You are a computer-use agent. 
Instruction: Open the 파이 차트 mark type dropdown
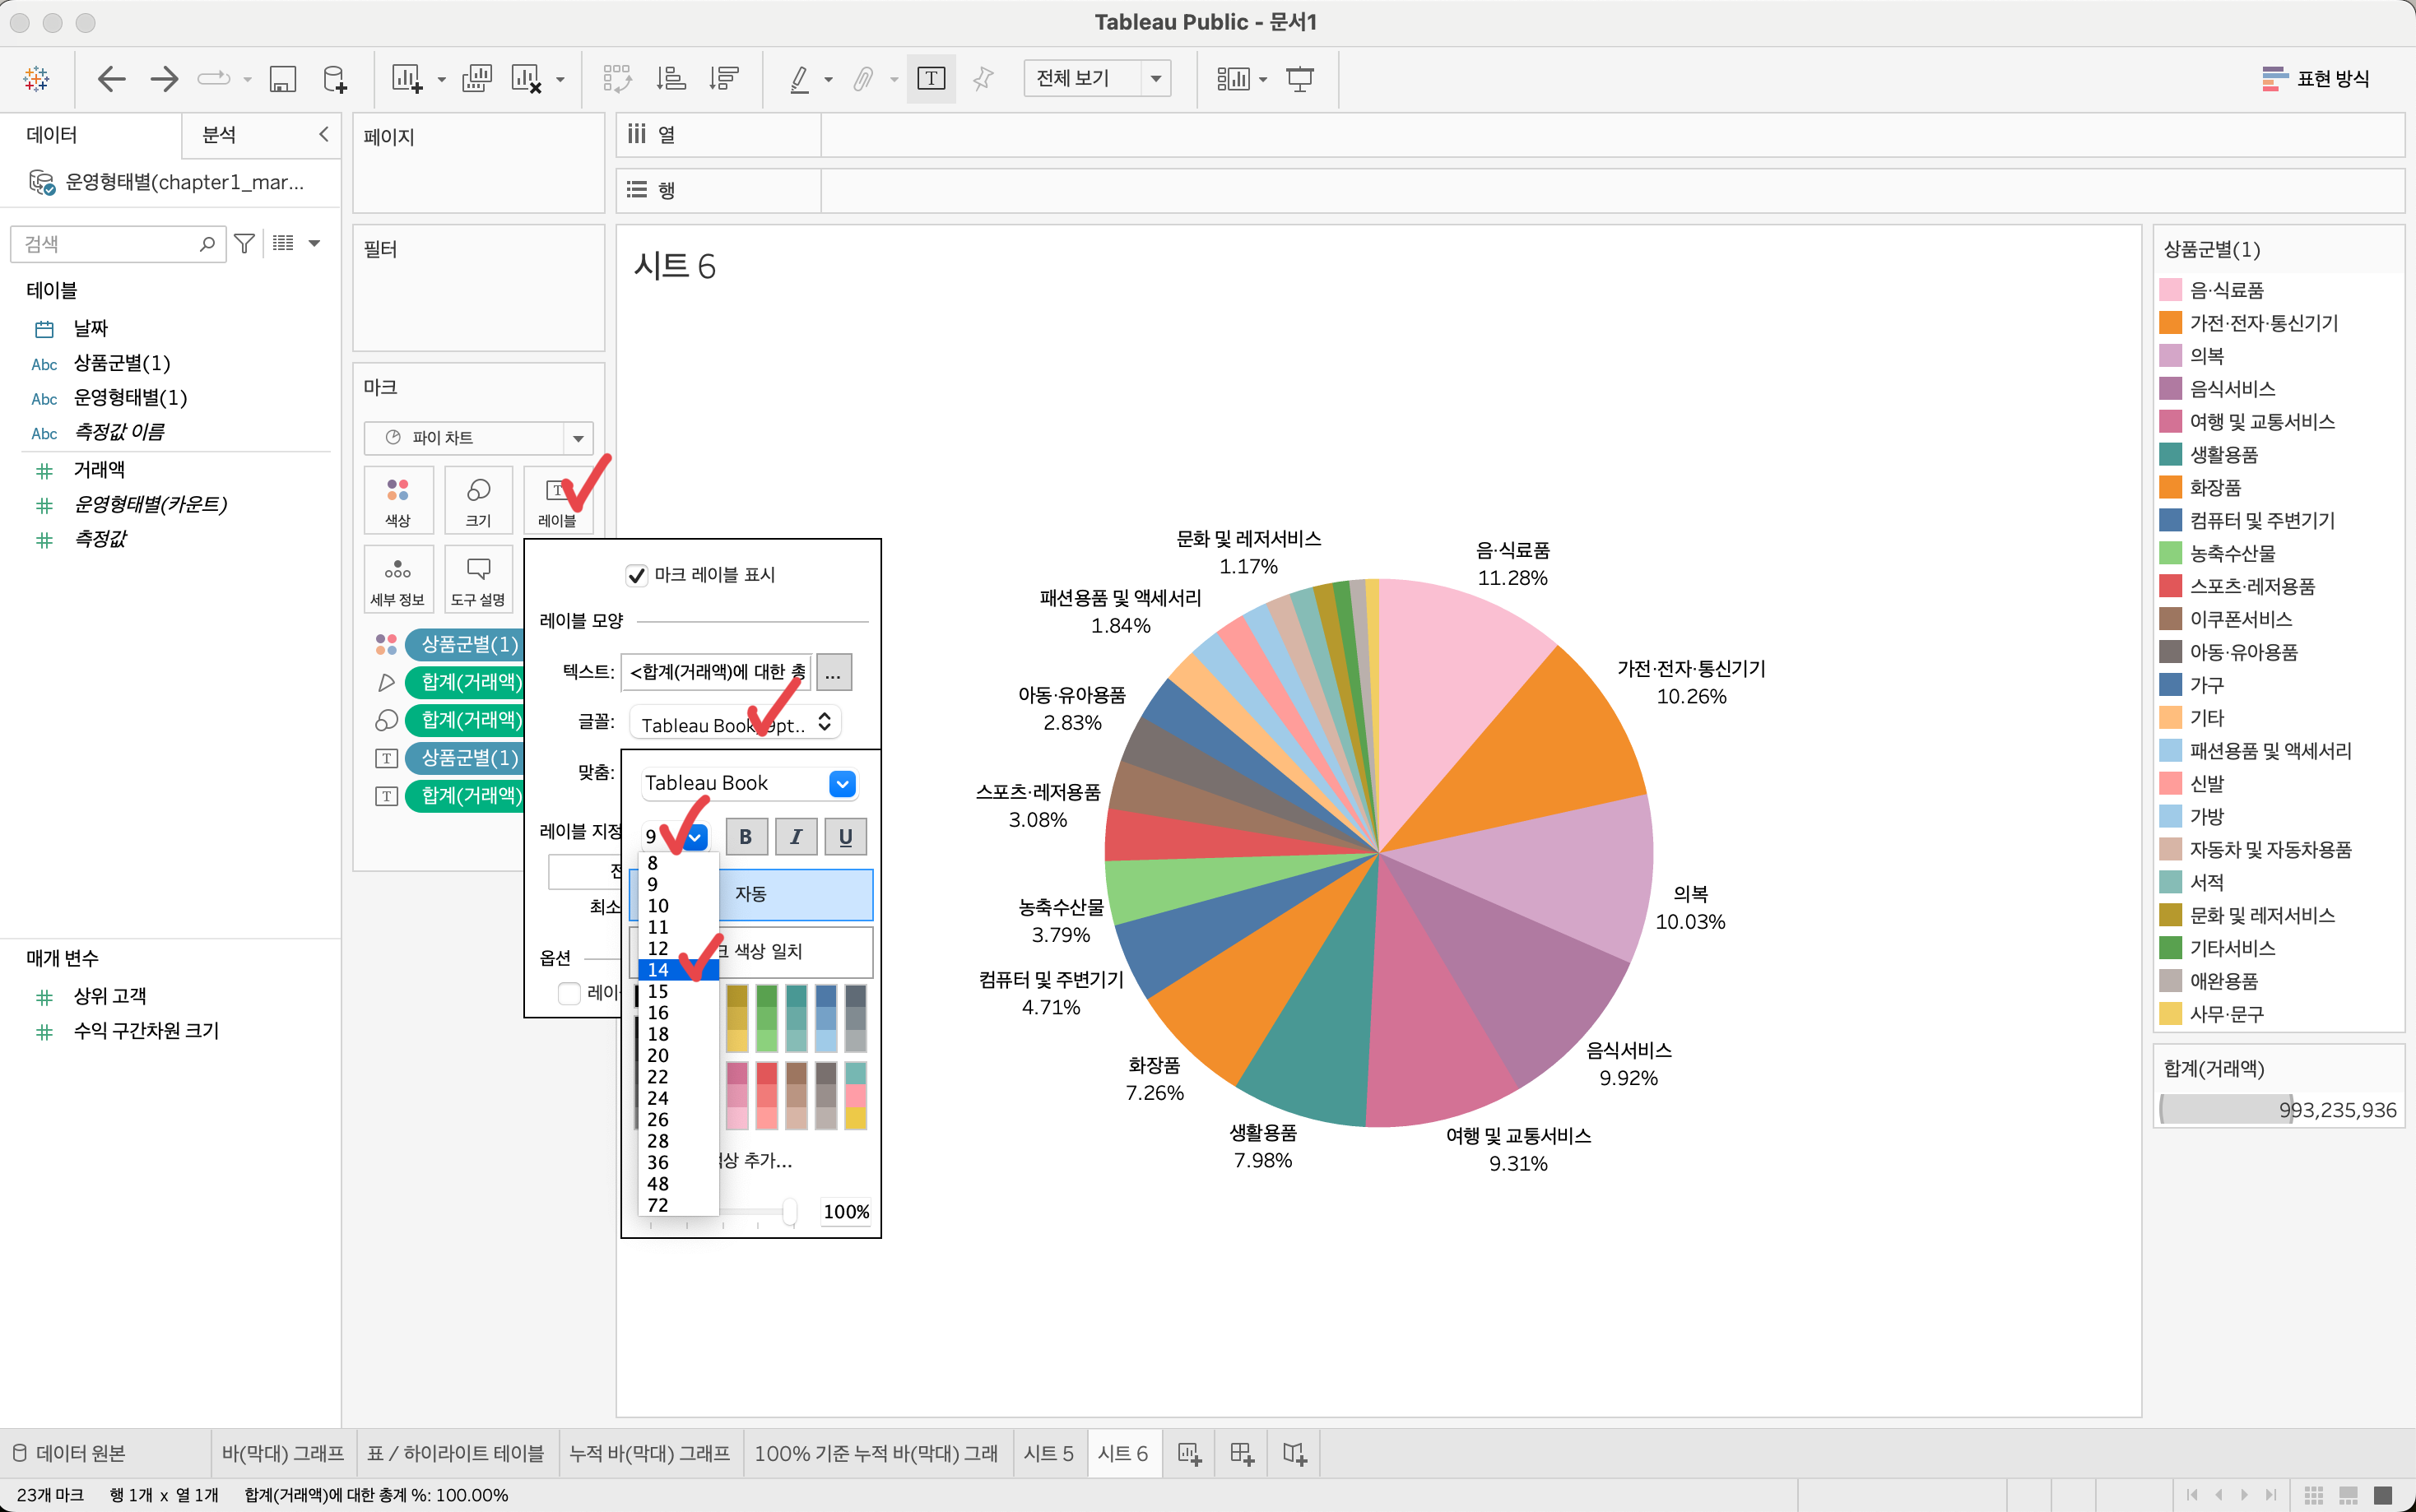[x=578, y=438]
